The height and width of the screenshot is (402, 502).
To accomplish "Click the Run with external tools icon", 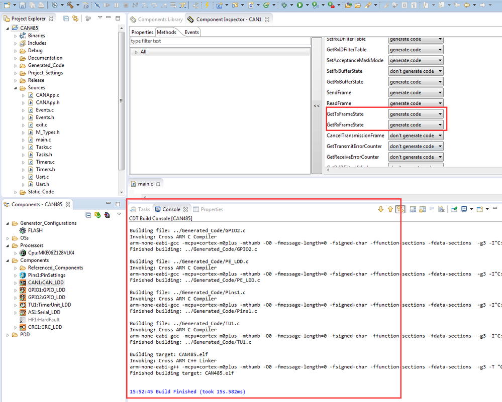I will click(331, 5).
